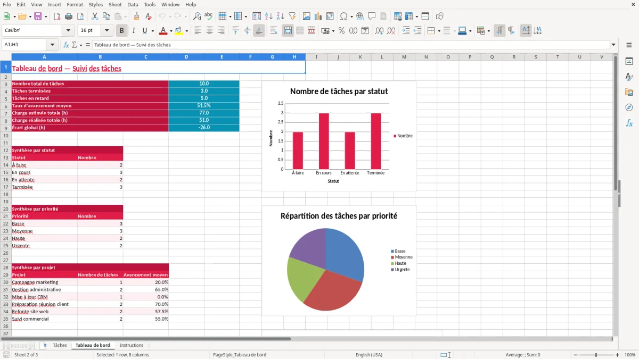Toggle Align Bottom

point(259,31)
